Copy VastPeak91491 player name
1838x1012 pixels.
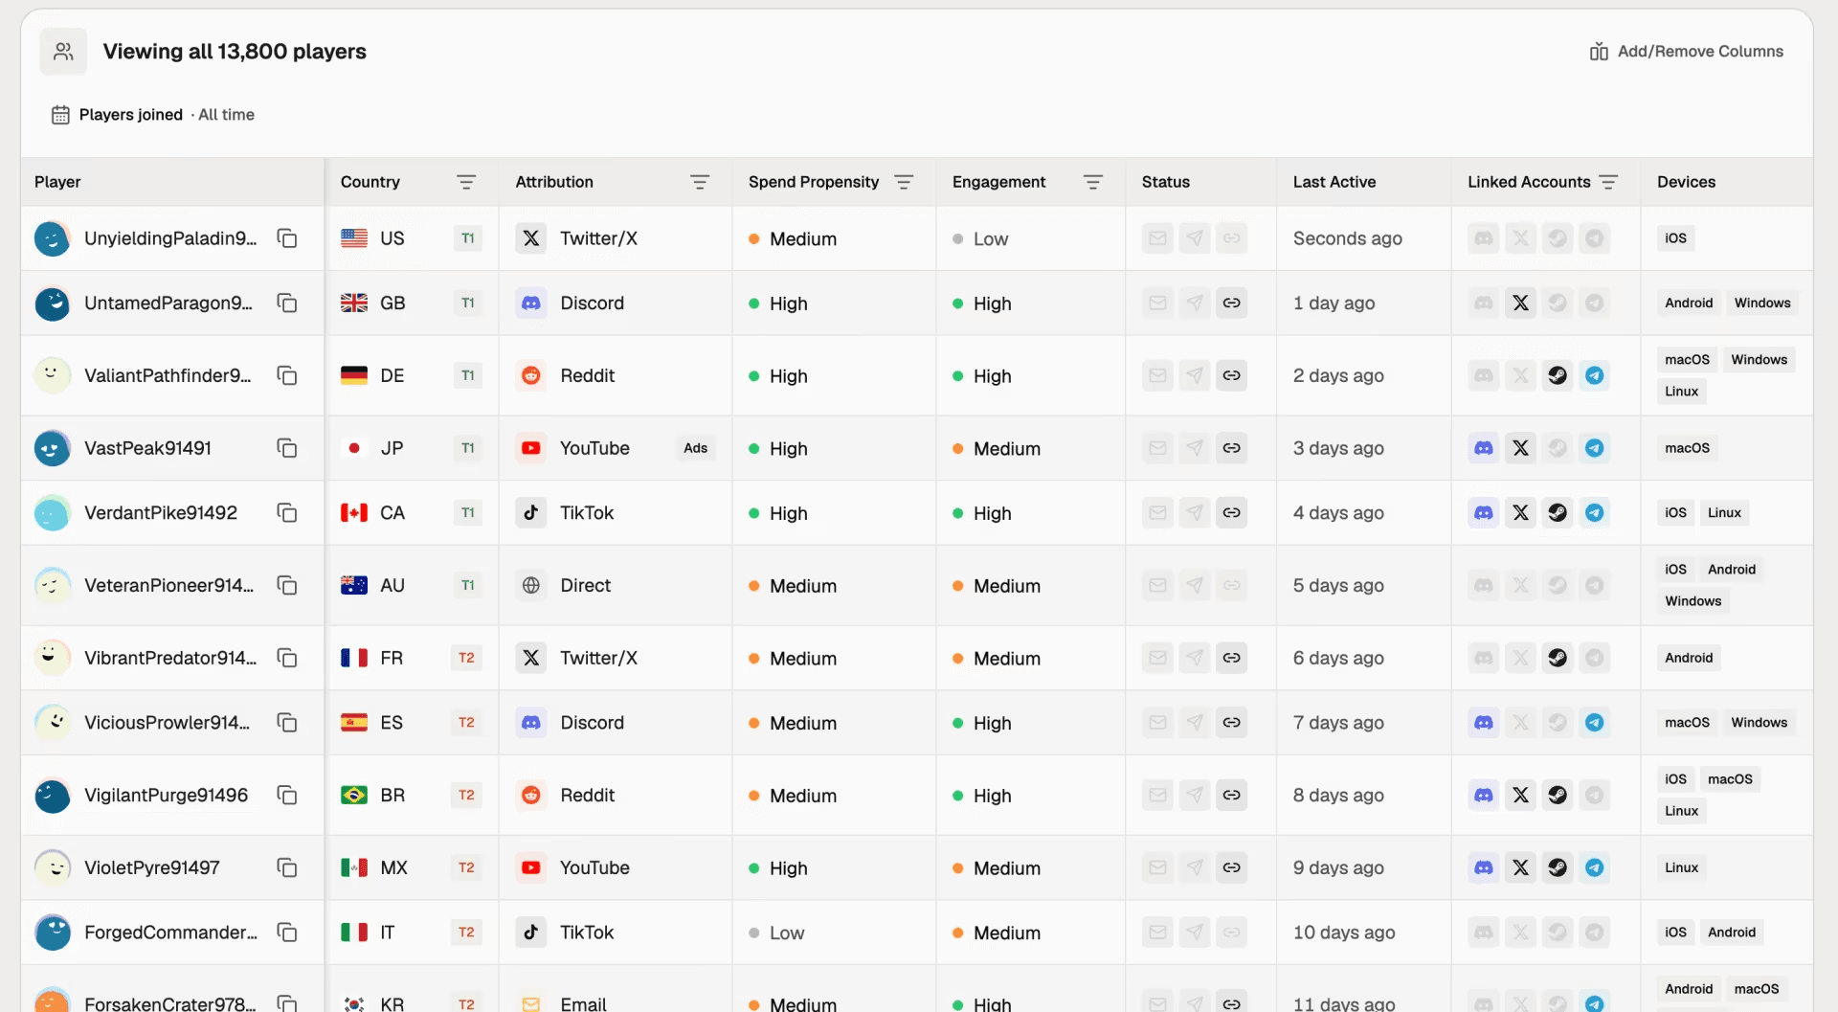point(286,448)
